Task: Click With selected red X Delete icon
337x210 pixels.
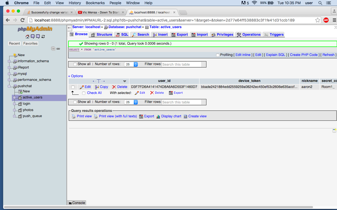Action: (x=152, y=93)
